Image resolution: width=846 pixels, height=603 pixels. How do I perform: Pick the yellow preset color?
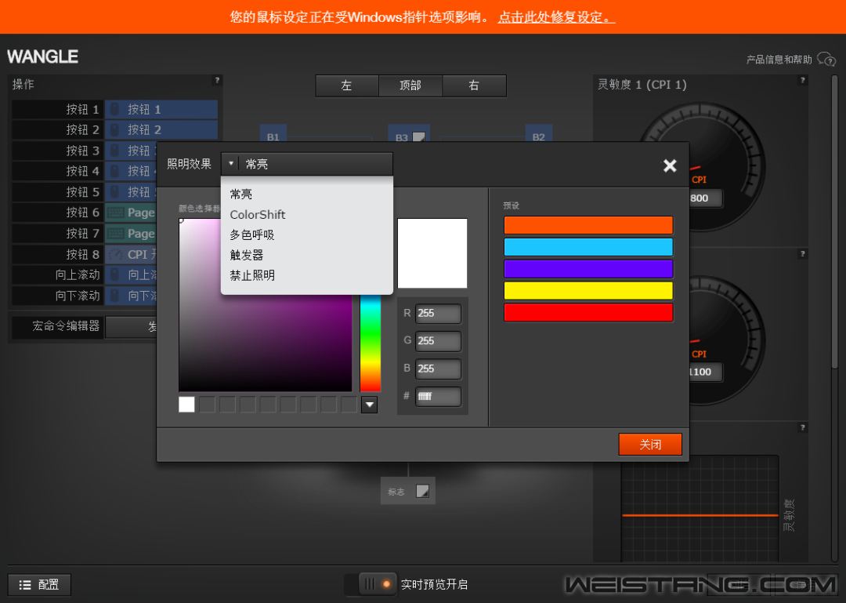coord(588,290)
